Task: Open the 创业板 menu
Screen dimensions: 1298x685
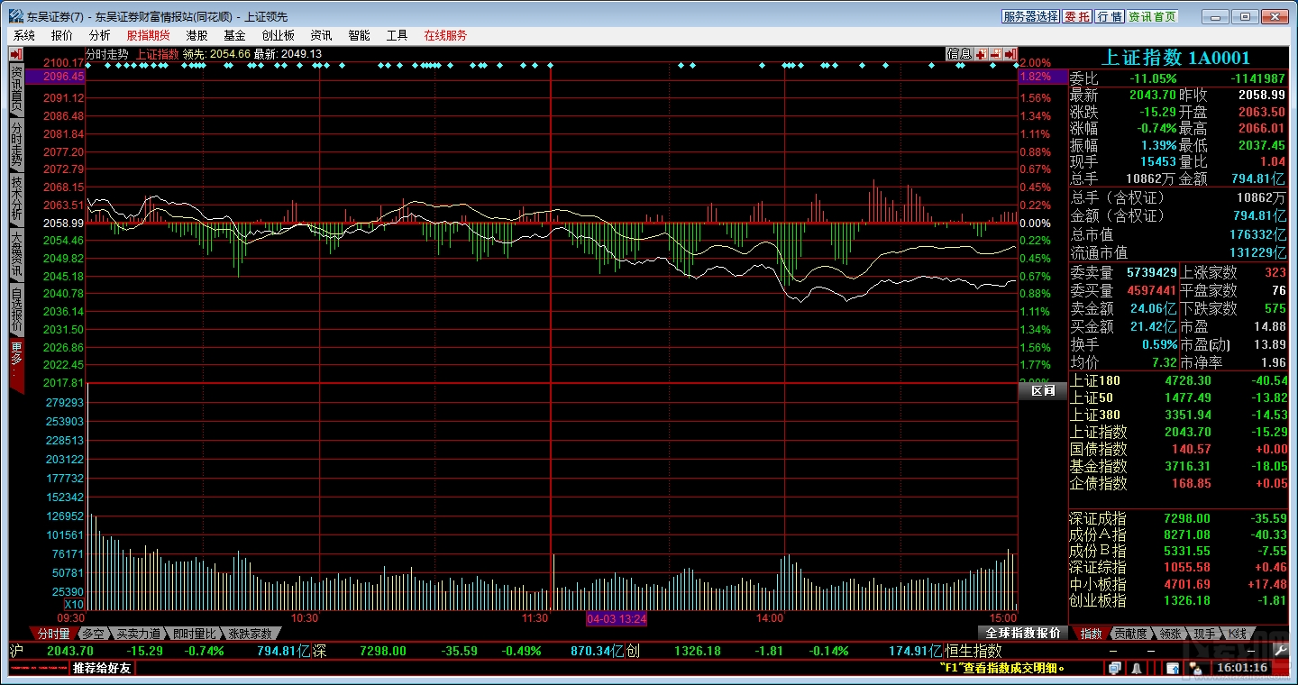Action: tap(278, 35)
